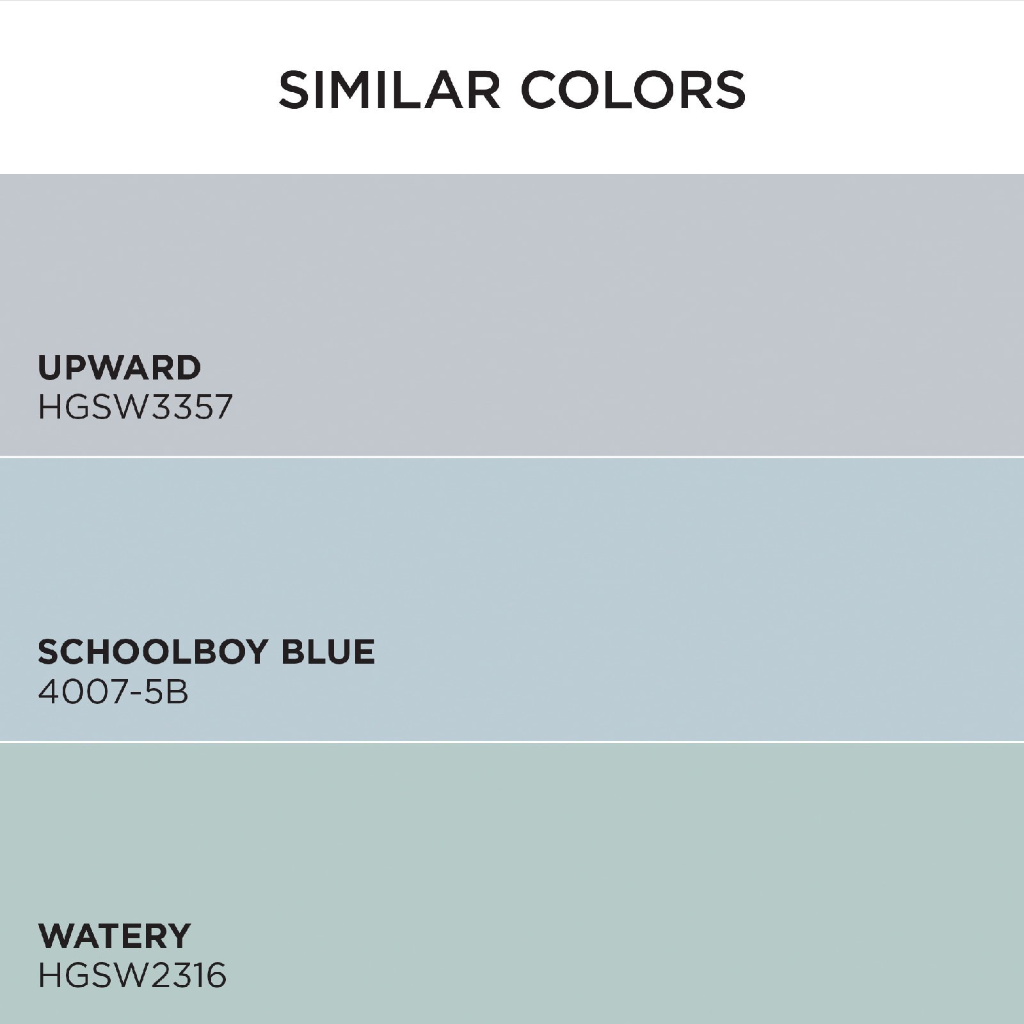Click the Similar Colors heading
Screen dimensions: 1024x1024
pyautogui.click(x=512, y=90)
